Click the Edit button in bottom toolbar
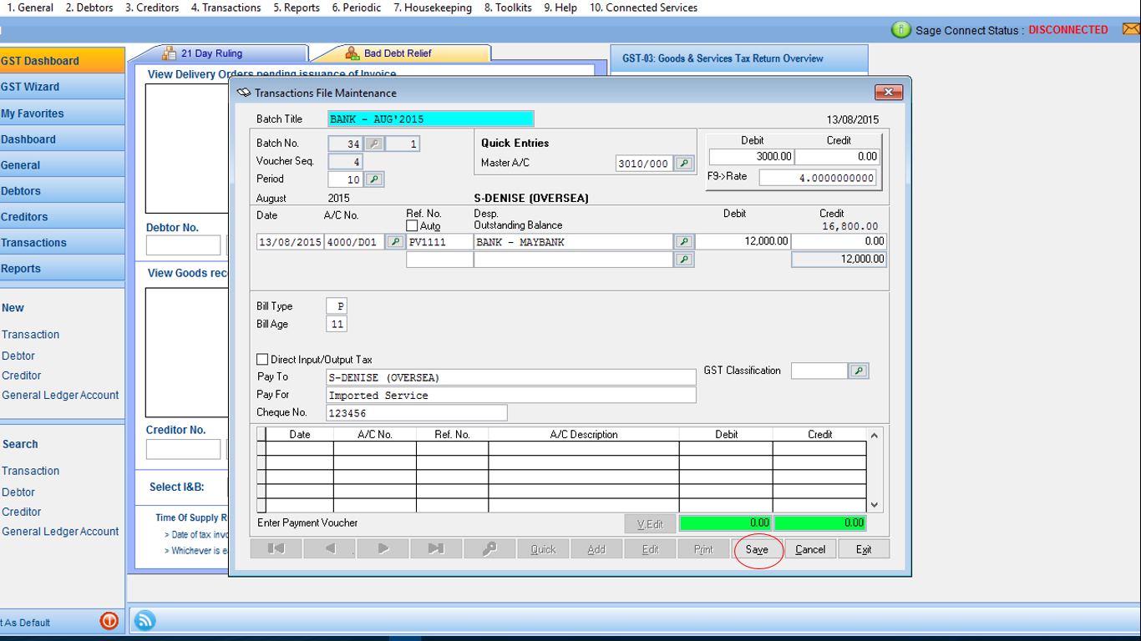 [x=650, y=549]
